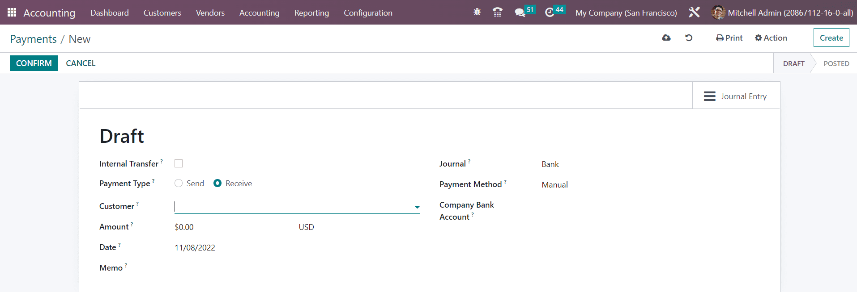Discard changes with the undo icon
The height and width of the screenshot is (292, 857).
[x=689, y=38]
